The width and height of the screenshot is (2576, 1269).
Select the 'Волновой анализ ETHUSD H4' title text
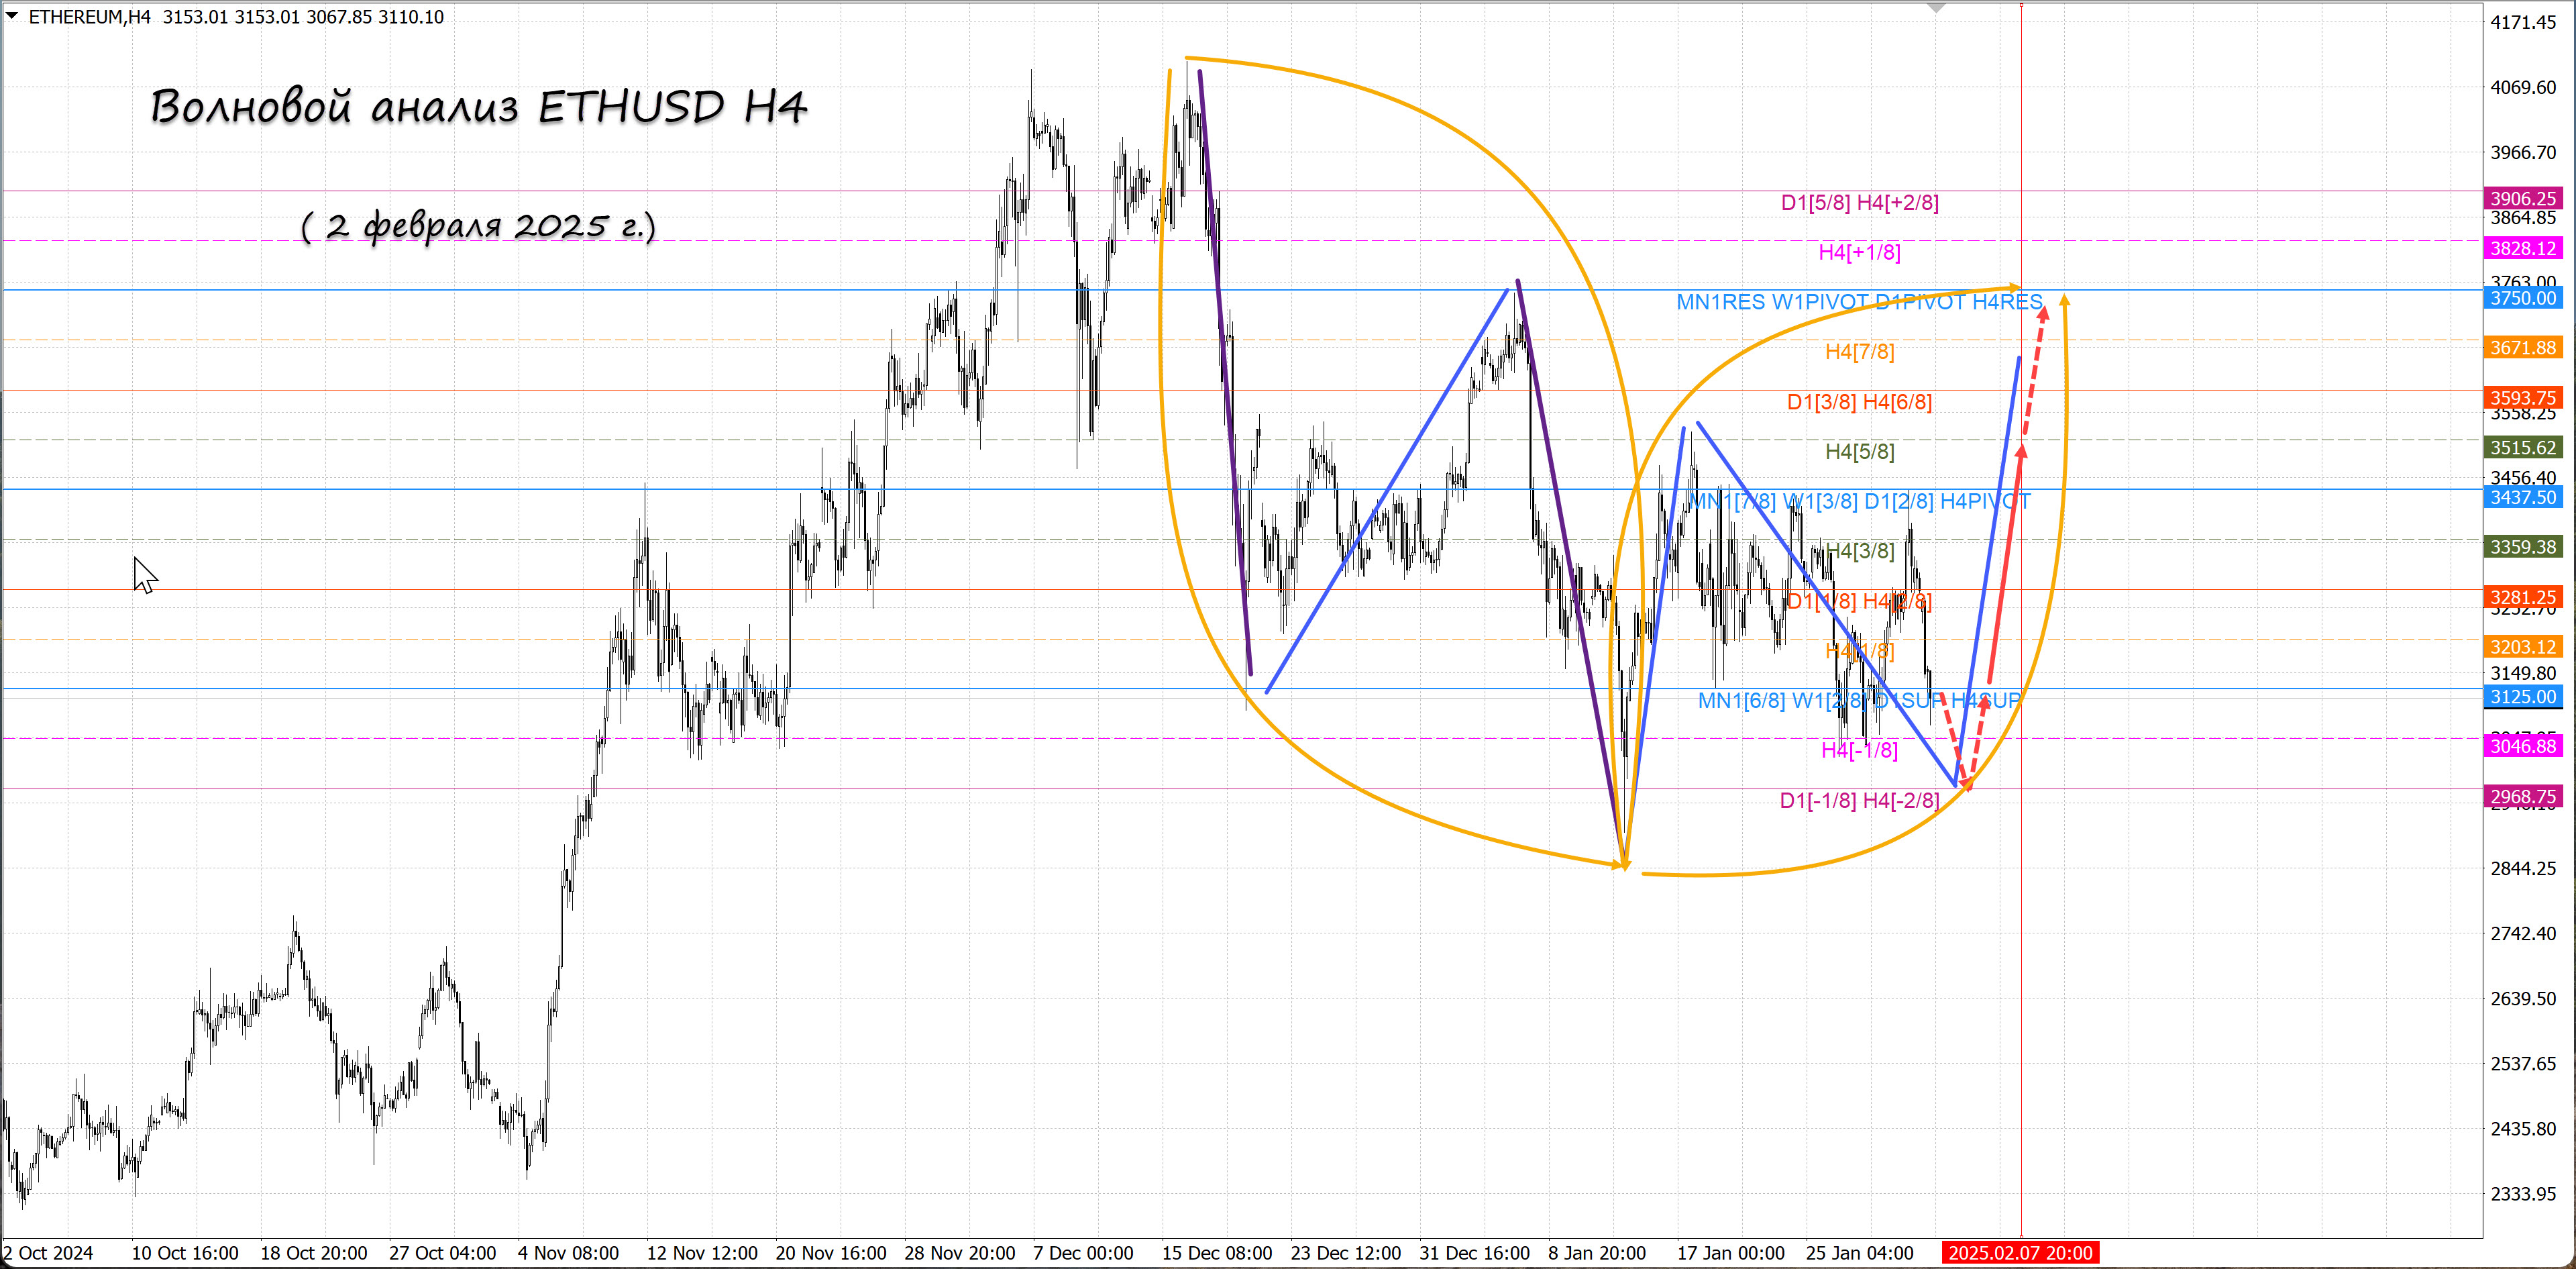(x=478, y=106)
